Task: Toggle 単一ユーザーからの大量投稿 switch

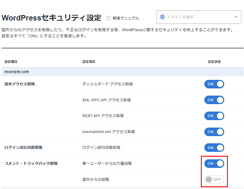Action: pos(214,164)
